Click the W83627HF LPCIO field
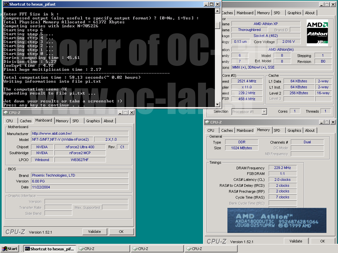The height and width of the screenshot is (253, 338). point(80,160)
